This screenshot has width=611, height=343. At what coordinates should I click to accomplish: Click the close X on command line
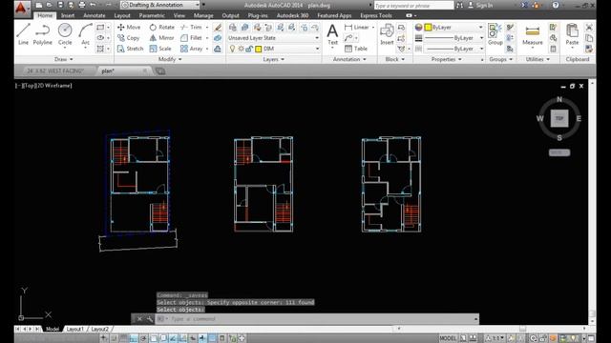tap(139, 319)
